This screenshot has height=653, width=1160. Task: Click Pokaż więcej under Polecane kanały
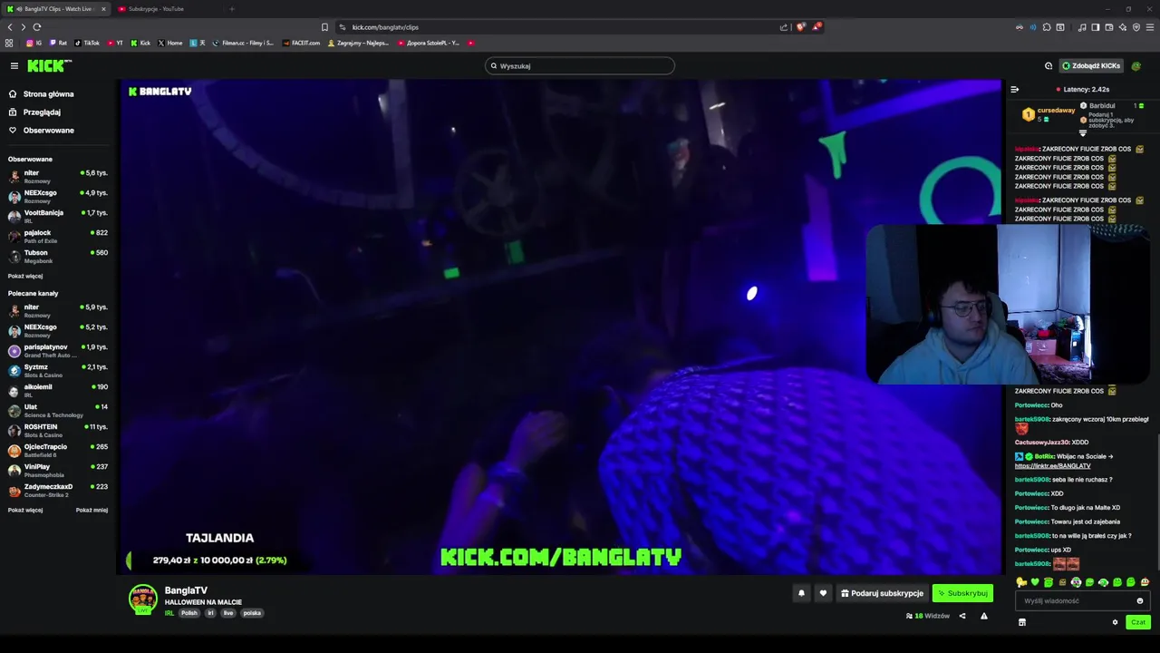[x=25, y=510]
